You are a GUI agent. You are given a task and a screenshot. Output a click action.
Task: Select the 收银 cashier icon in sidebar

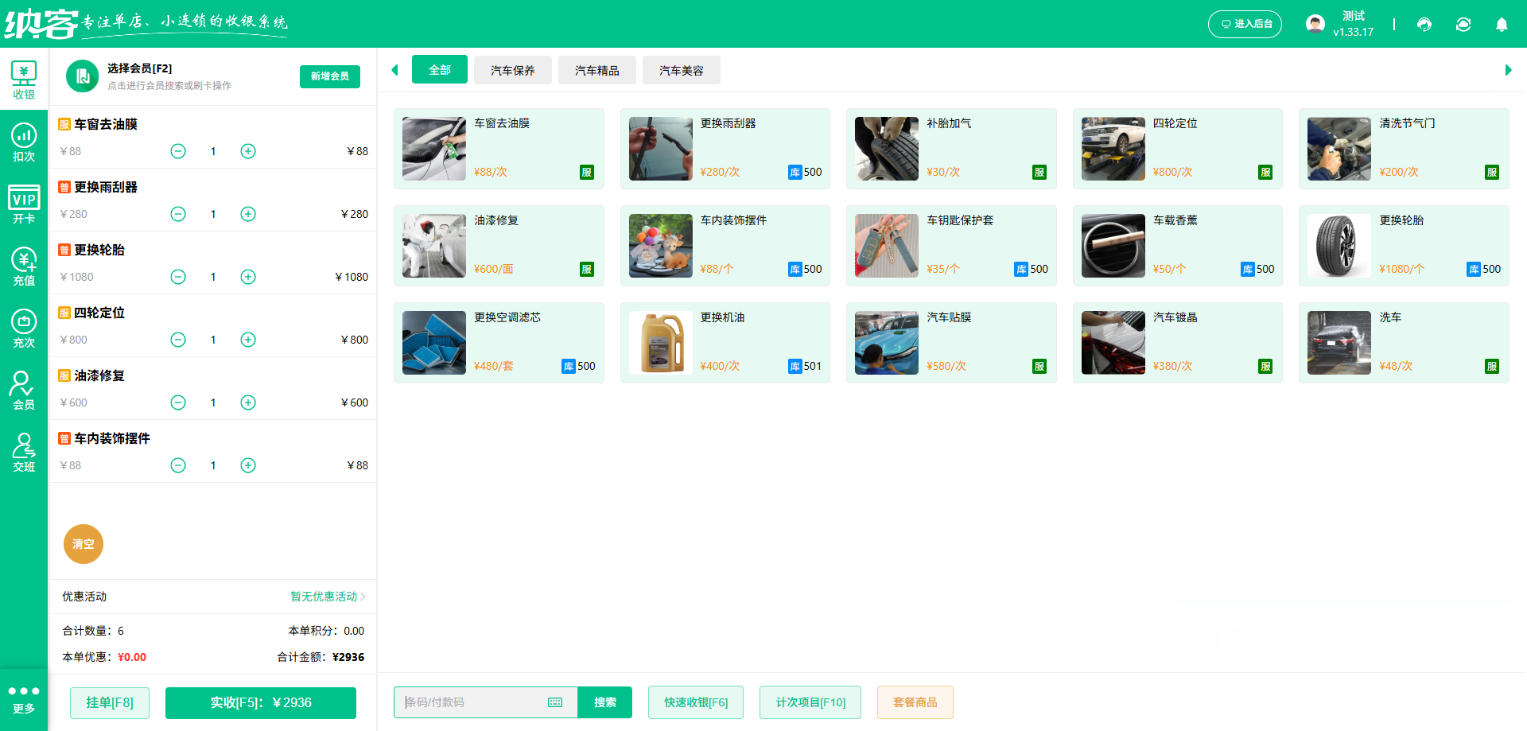coord(24,77)
